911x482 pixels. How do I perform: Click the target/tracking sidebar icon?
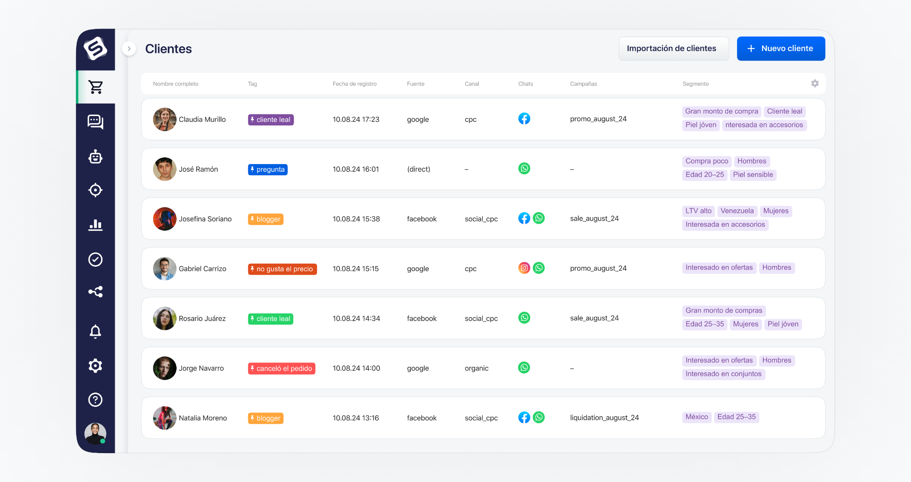click(x=95, y=190)
